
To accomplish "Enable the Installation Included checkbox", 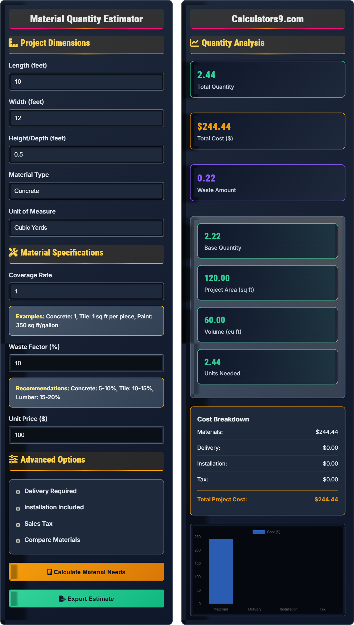I will [x=18, y=508].
